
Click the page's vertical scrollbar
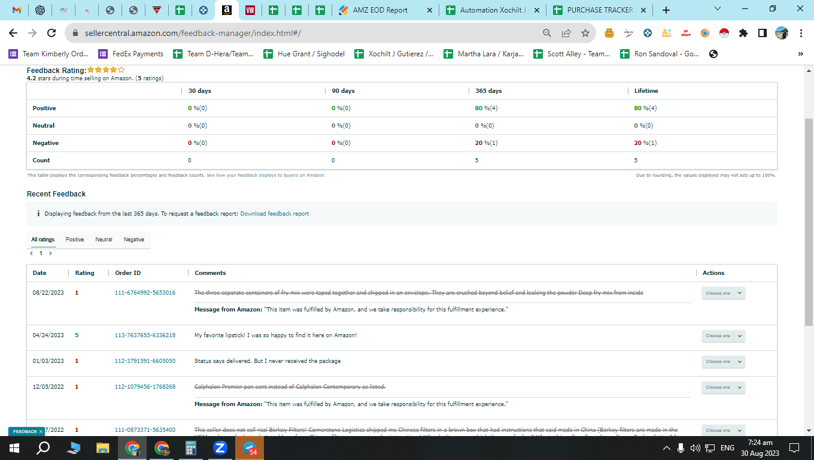point(809,222)
